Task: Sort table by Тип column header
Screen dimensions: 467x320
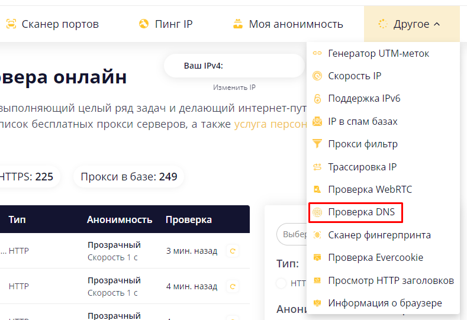Action: point(17,219)
